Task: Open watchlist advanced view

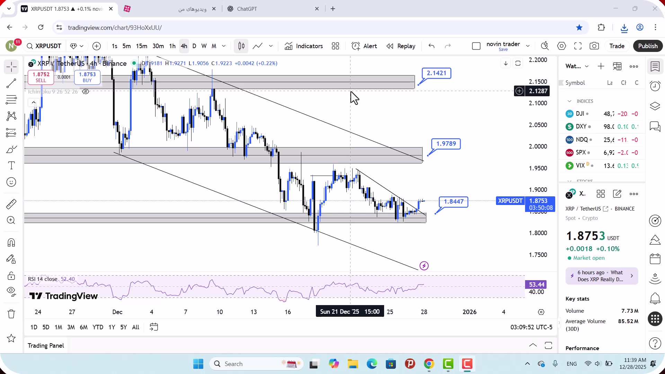Action: 617,66
